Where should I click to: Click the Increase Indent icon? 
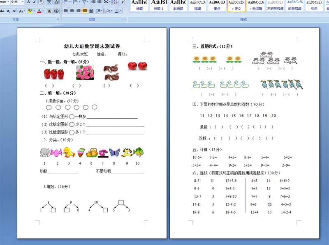coord(99,2)
